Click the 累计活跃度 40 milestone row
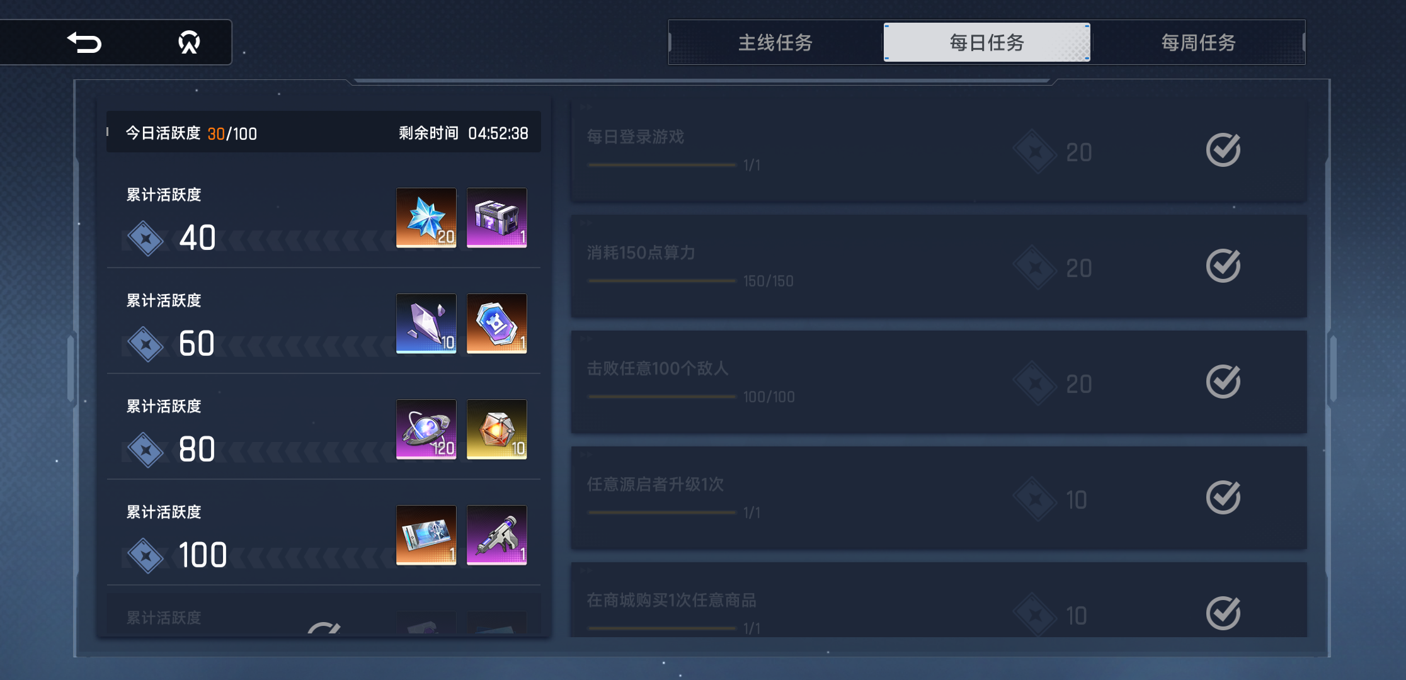Image resolution: width=1406 pixels, height=680 pixels. coord(324,218)
